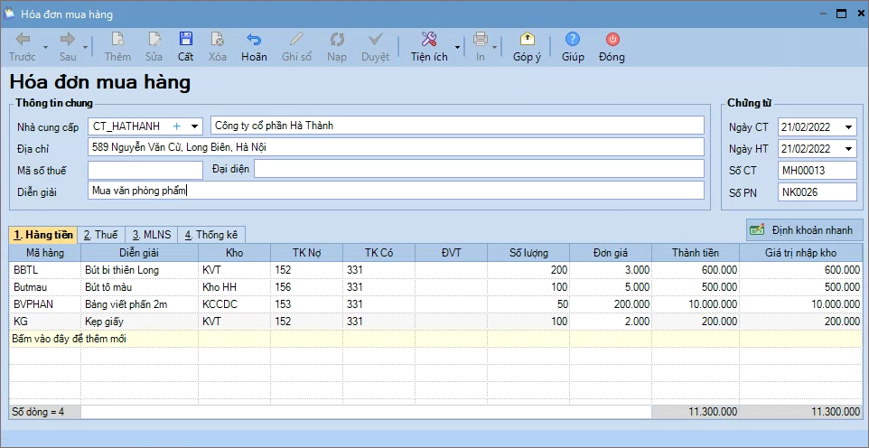Click TK Nợ cell showing 156

[x=306, y=287]
